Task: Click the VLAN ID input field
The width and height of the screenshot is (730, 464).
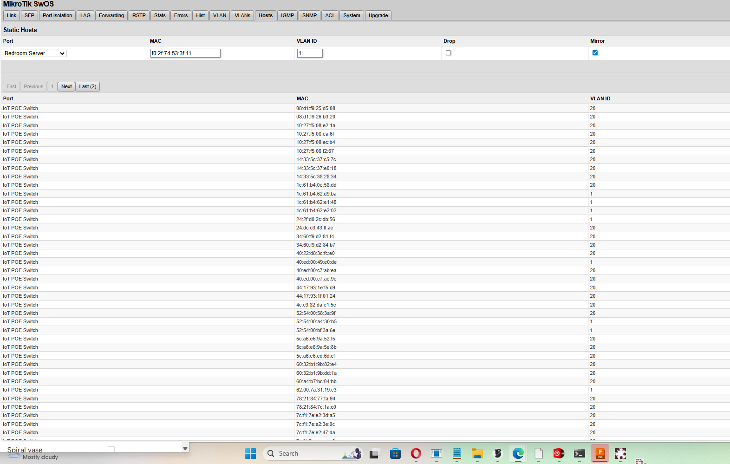Action: 310,53
